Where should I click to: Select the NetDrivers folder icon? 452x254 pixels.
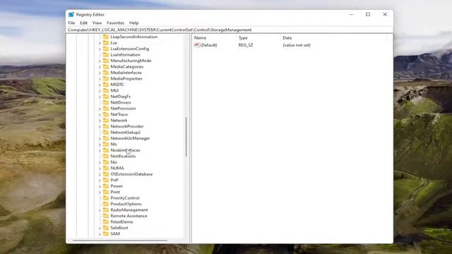pyautogui.click(x=106, y=102)
